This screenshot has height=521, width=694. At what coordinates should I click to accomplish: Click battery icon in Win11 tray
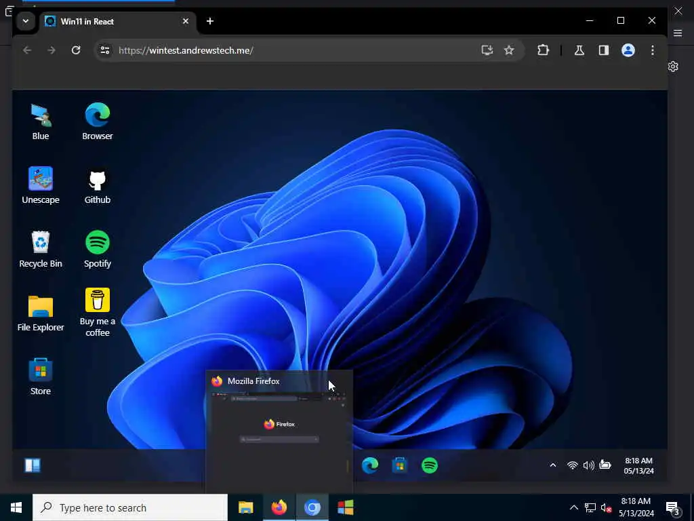pos(605,465)
